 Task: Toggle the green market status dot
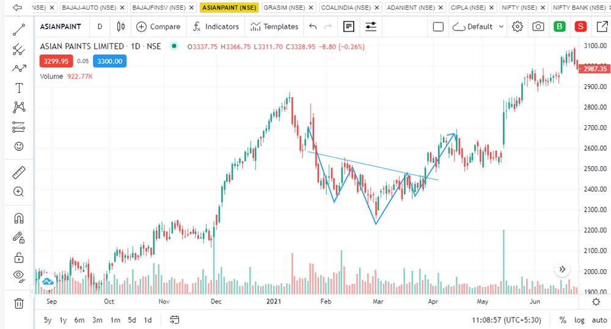[174, 46]
